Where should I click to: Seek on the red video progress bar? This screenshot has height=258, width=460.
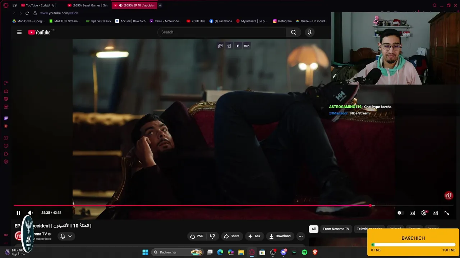[192, 206]
